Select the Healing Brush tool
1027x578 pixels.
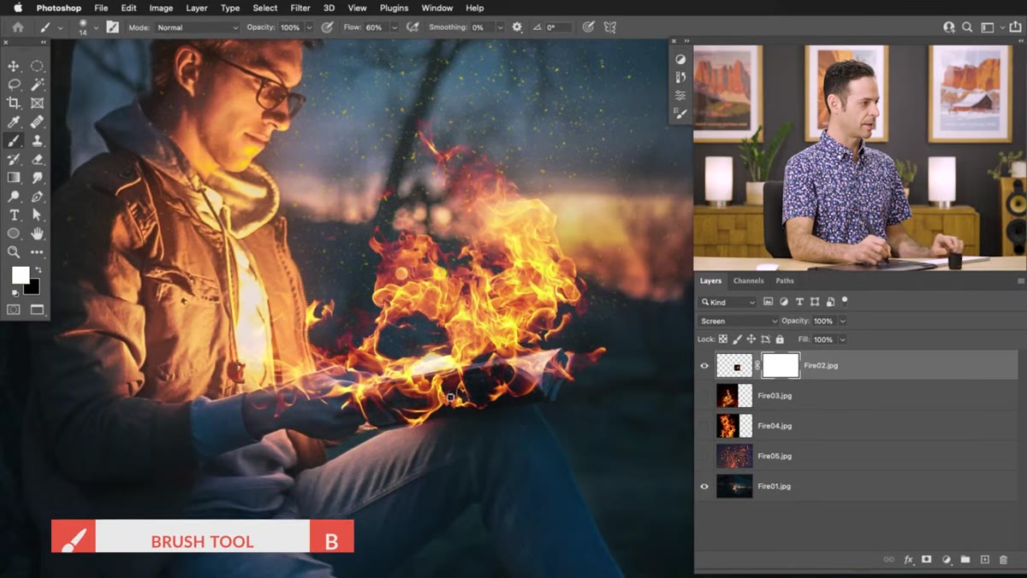[x=37, y=122]
